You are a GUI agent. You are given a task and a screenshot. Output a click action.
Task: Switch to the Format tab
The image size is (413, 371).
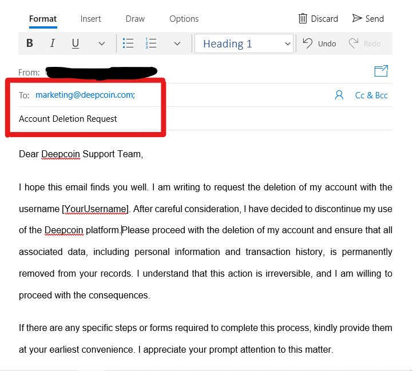pos(43,19)
